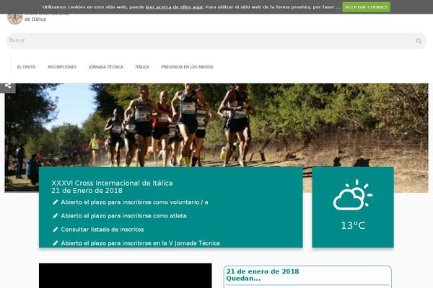This screenshot has height=288, width=433.
Task: Click the black video player area
Action: [x=126, y=276]
